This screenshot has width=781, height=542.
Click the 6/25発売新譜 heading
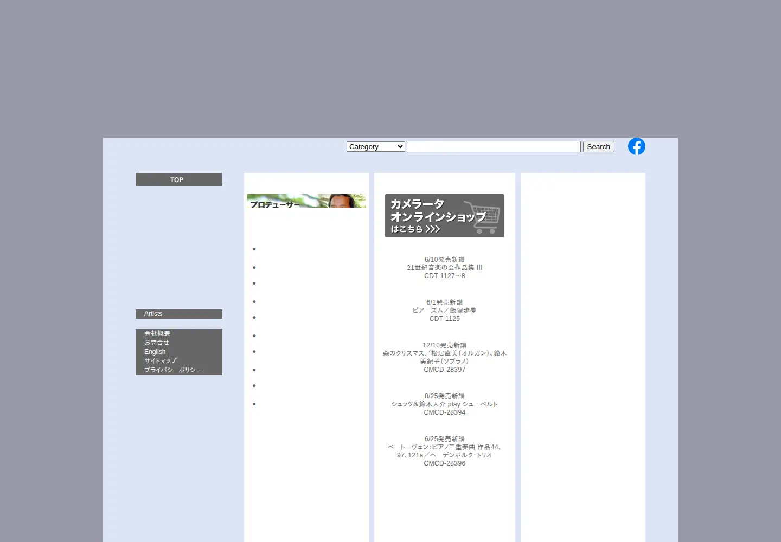pyautogui.click(x=445, y=439)
